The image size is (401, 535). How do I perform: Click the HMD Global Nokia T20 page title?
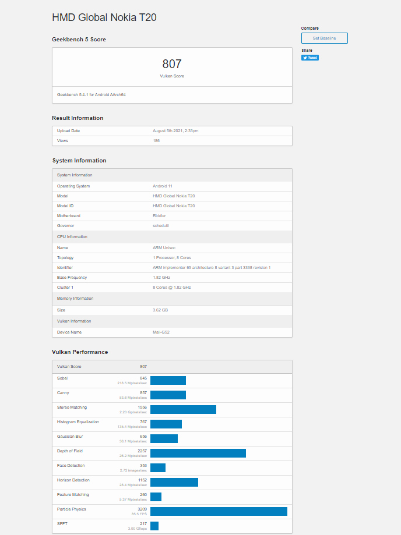tap(104, 17)
